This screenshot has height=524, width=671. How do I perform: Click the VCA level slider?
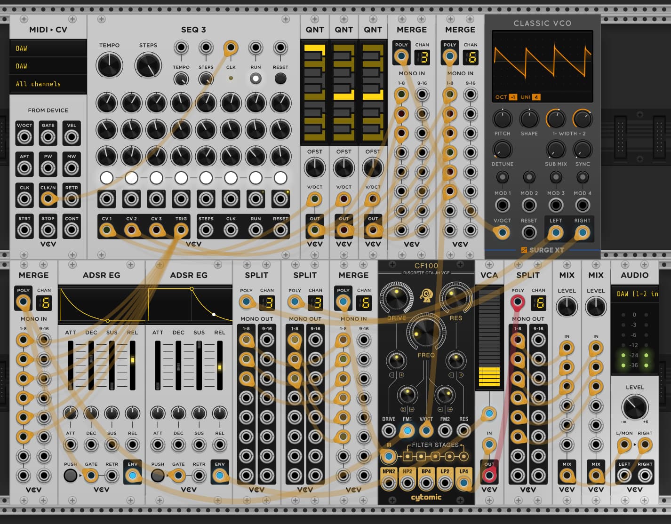coord(489,338)
